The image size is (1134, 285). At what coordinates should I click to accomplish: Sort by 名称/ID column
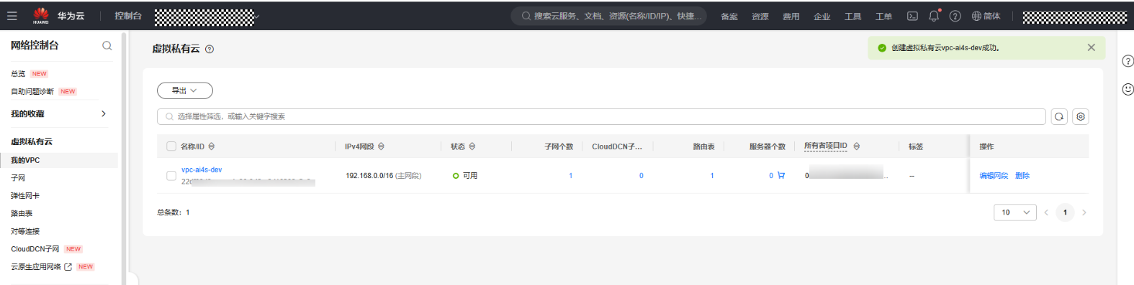(211, 146)
